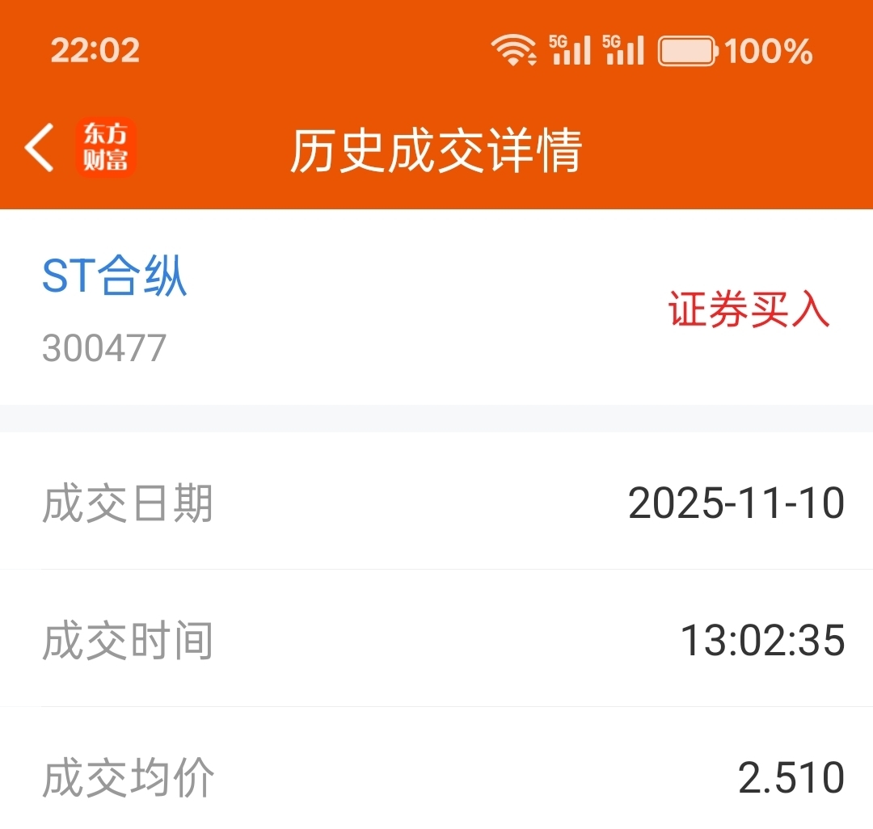Tap the gray divider below stock info
Viewport: 873px width, 829px height.
click(436, 419)
